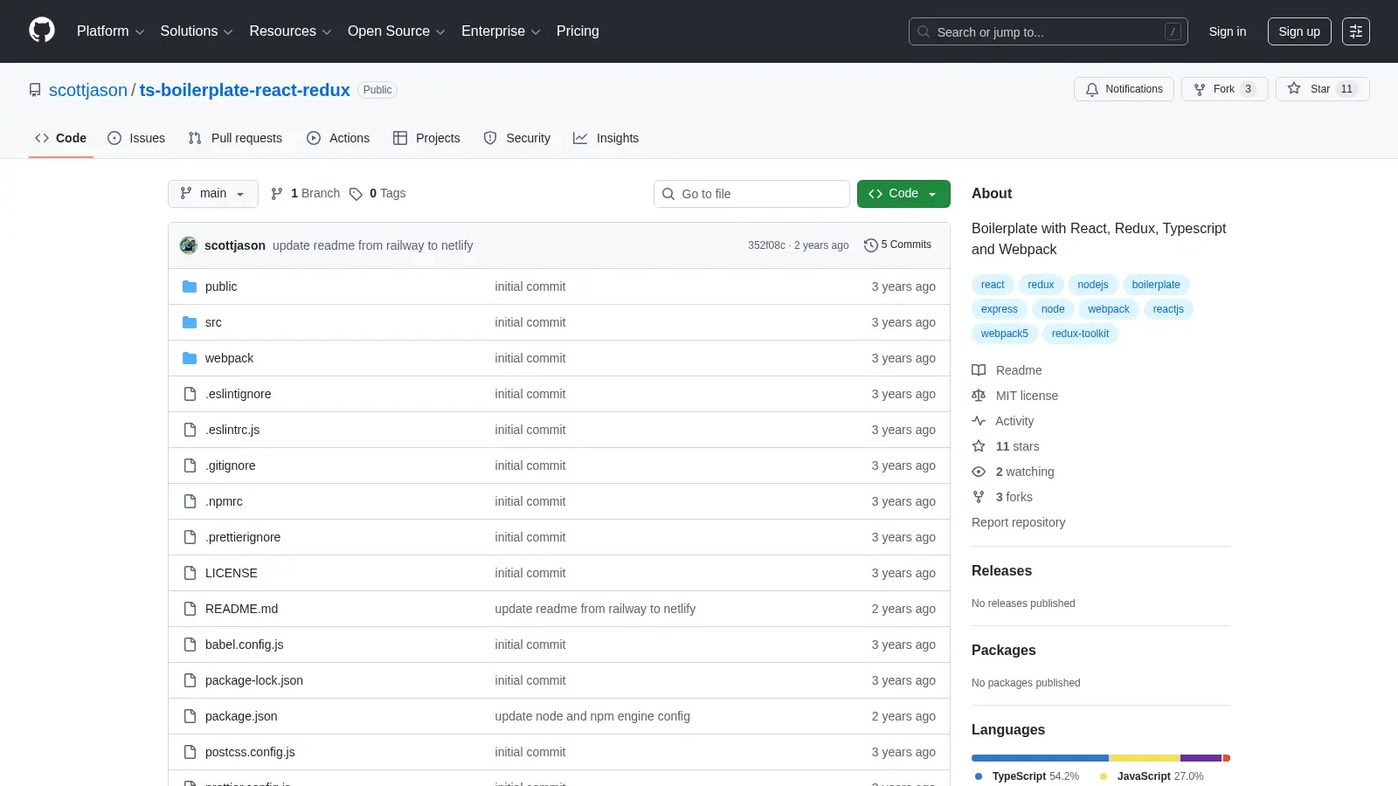Select the Code tab
Image resolution: width=1398 pixels, height=786 pixels.
coord(61,138)
